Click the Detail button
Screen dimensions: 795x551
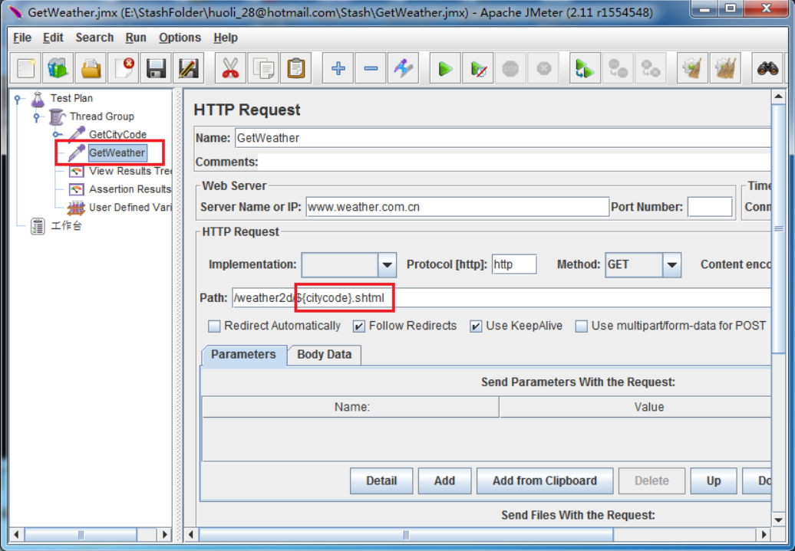click(x=381, y=481)
